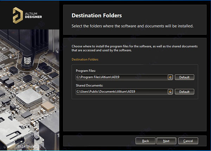Click the 'Choose where to install' description

135,48
